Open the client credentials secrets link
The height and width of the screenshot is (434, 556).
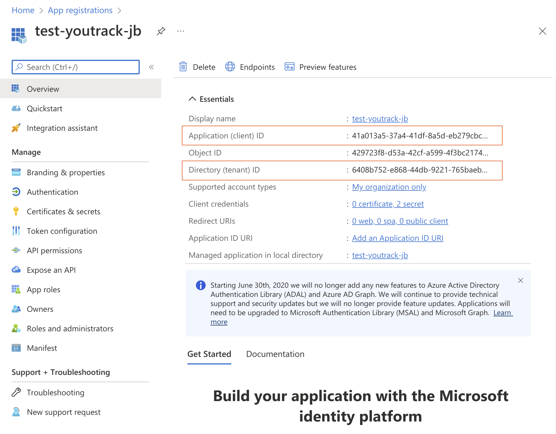(388, 204)
